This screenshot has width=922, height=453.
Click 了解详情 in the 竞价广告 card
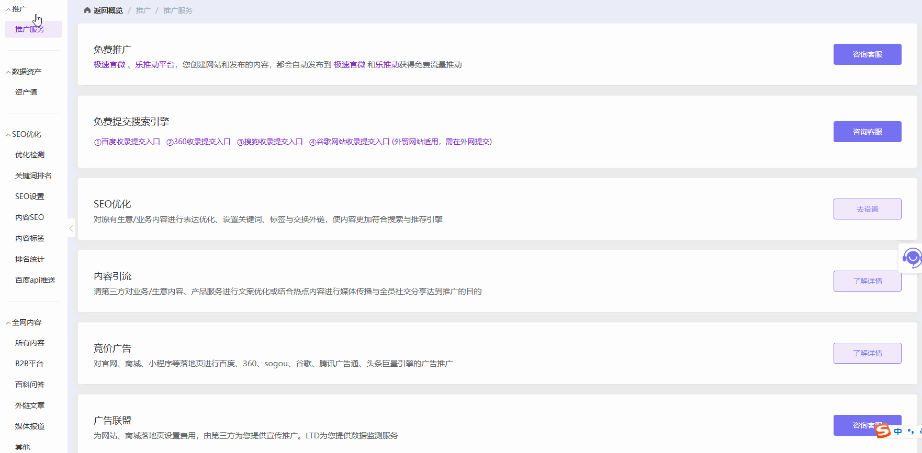868,353
